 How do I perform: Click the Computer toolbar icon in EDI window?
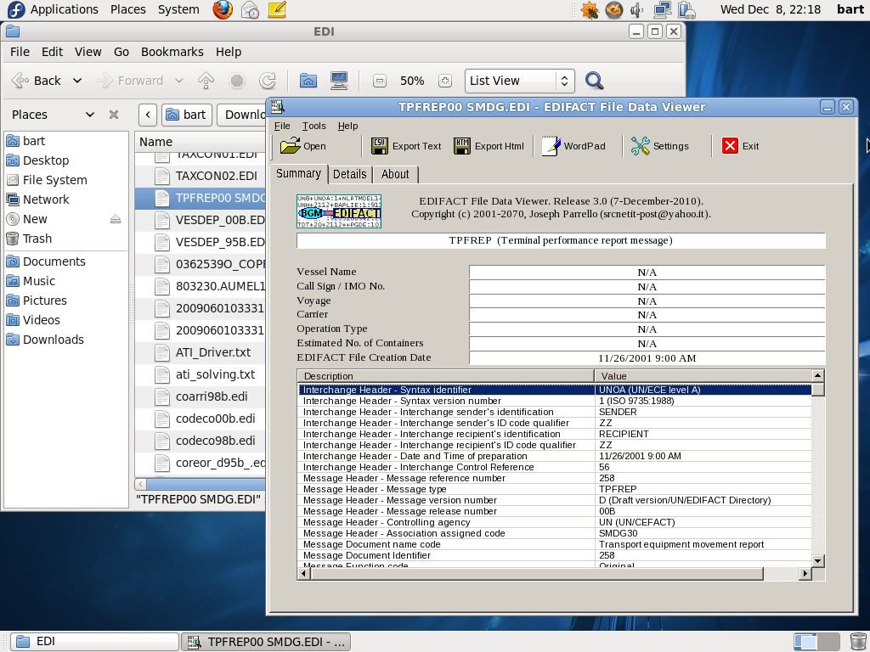click(x=338, y=81)
